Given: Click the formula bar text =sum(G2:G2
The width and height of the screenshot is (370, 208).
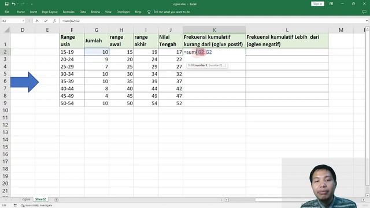Looking at the screenshot, I should [x=71, y=21].
